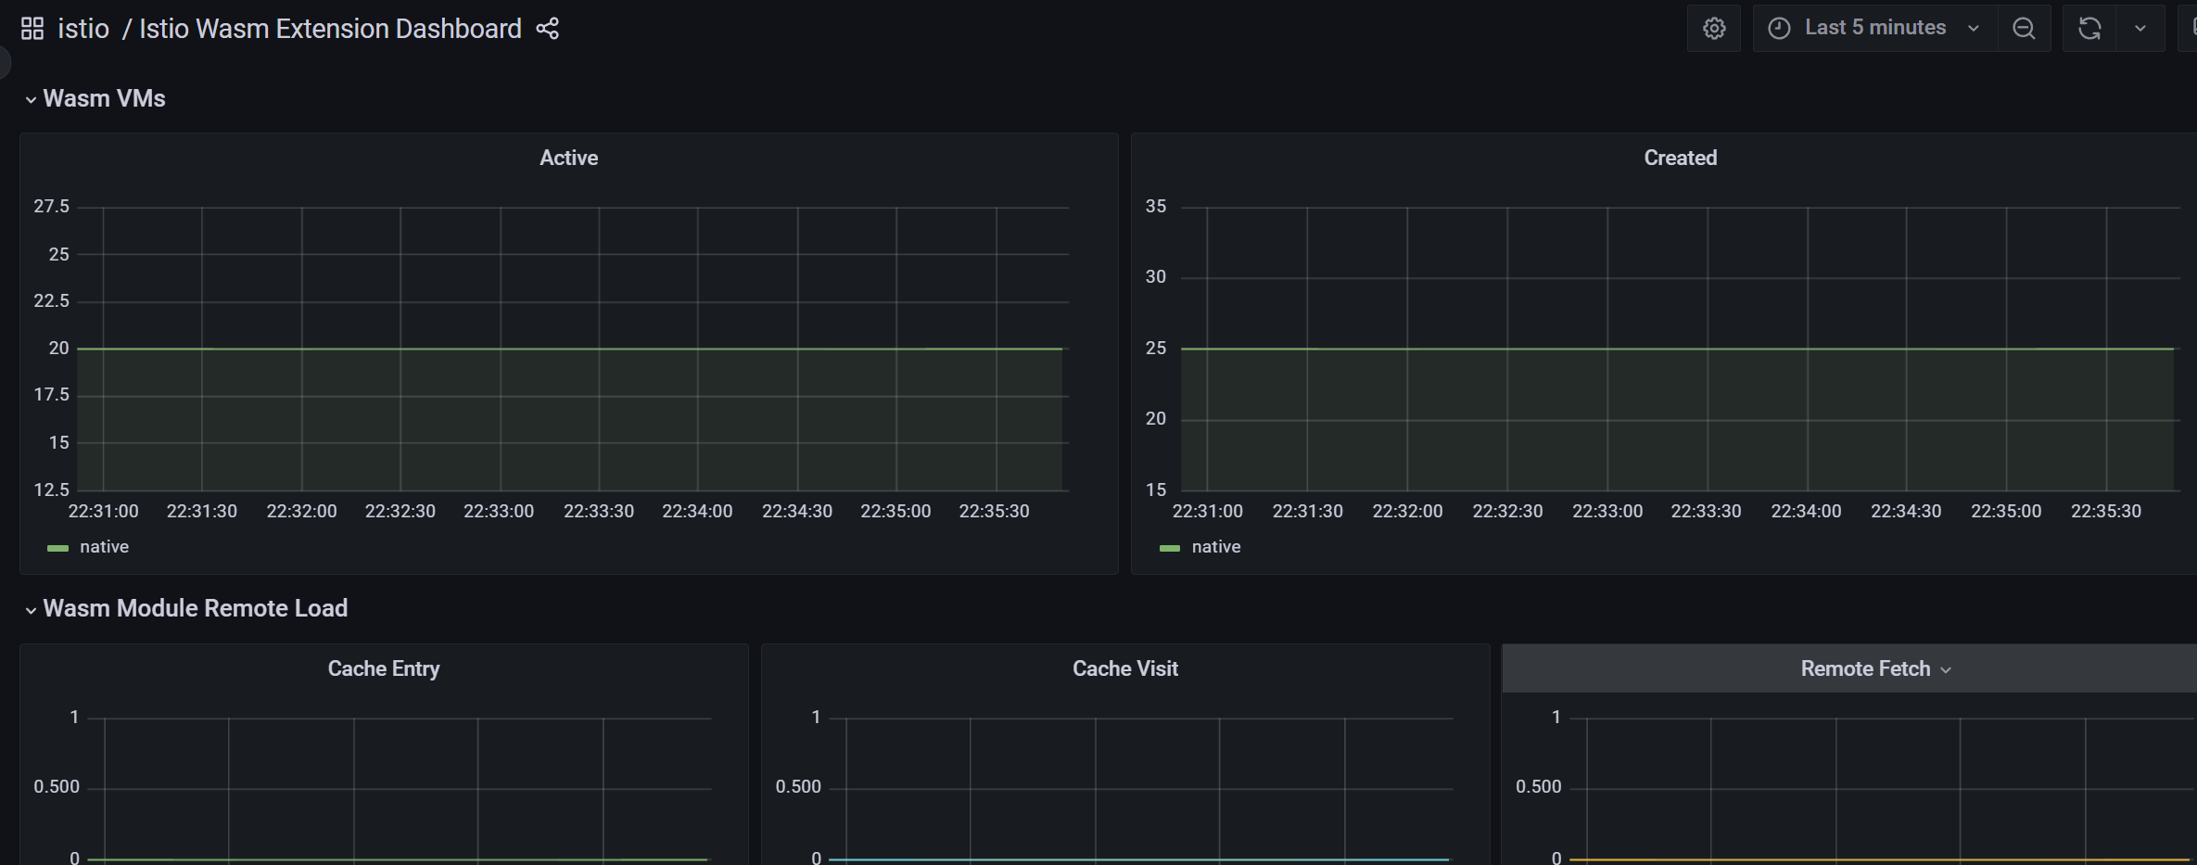Open the Last 5 minutes time picker
2197x865 pixels.
click(x=1874, y=28)
